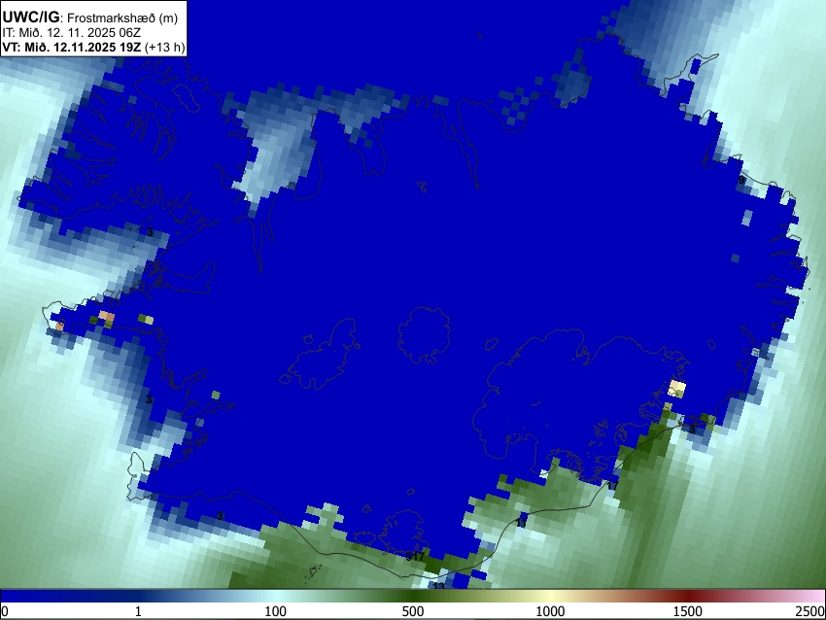
Task: Select the 517 label near the south coast
Action: click(415, 556)
